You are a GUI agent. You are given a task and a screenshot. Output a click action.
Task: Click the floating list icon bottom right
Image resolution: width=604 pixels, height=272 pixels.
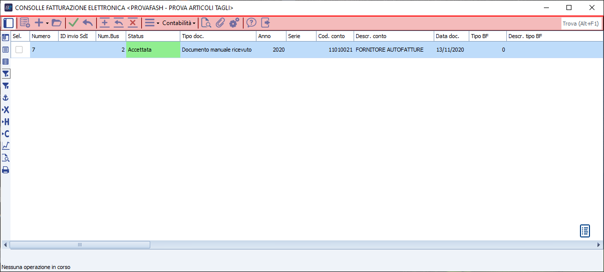click(585, 231)
